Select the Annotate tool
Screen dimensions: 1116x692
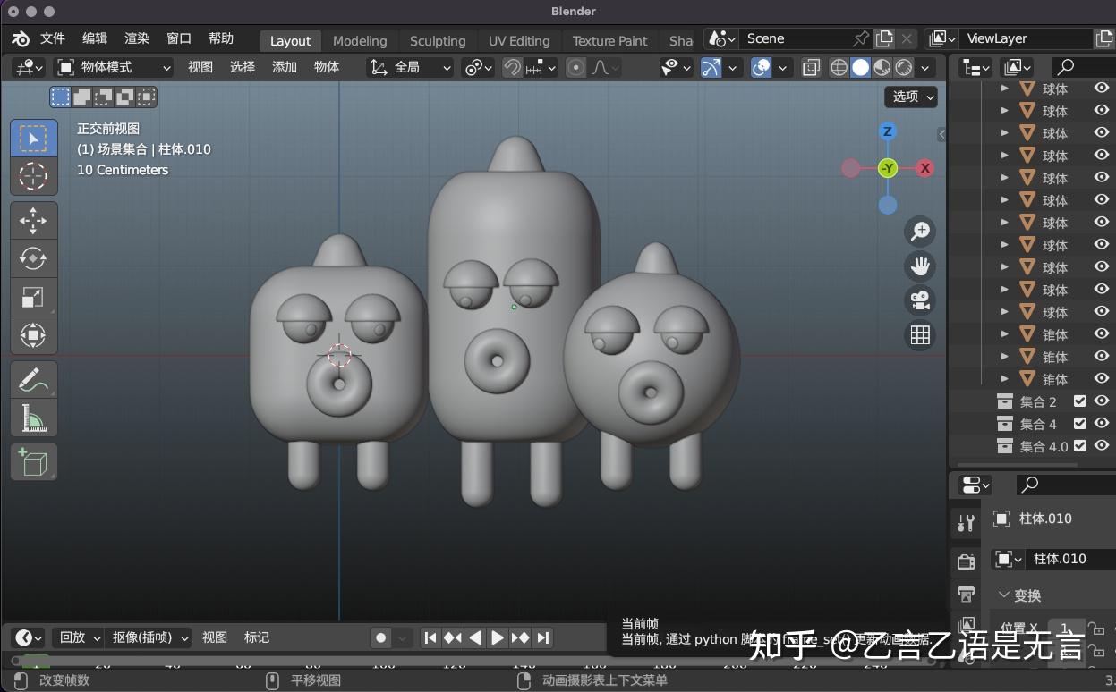tap(33, 379)
